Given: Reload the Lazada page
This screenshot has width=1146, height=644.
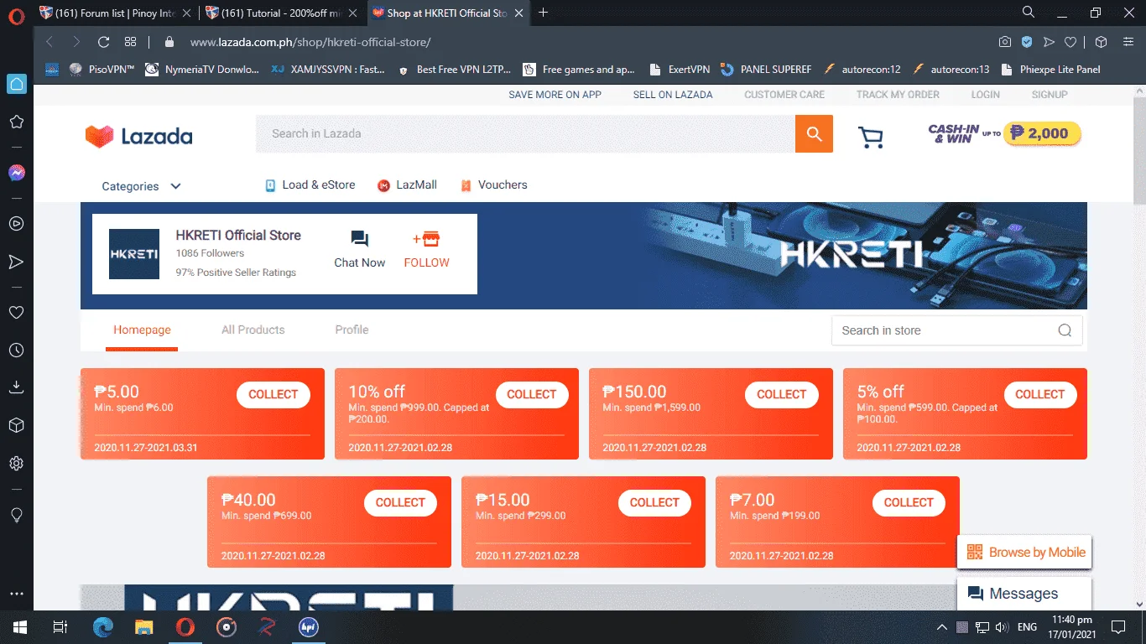Looking at the screenshot, I should [x=104, y=42].
